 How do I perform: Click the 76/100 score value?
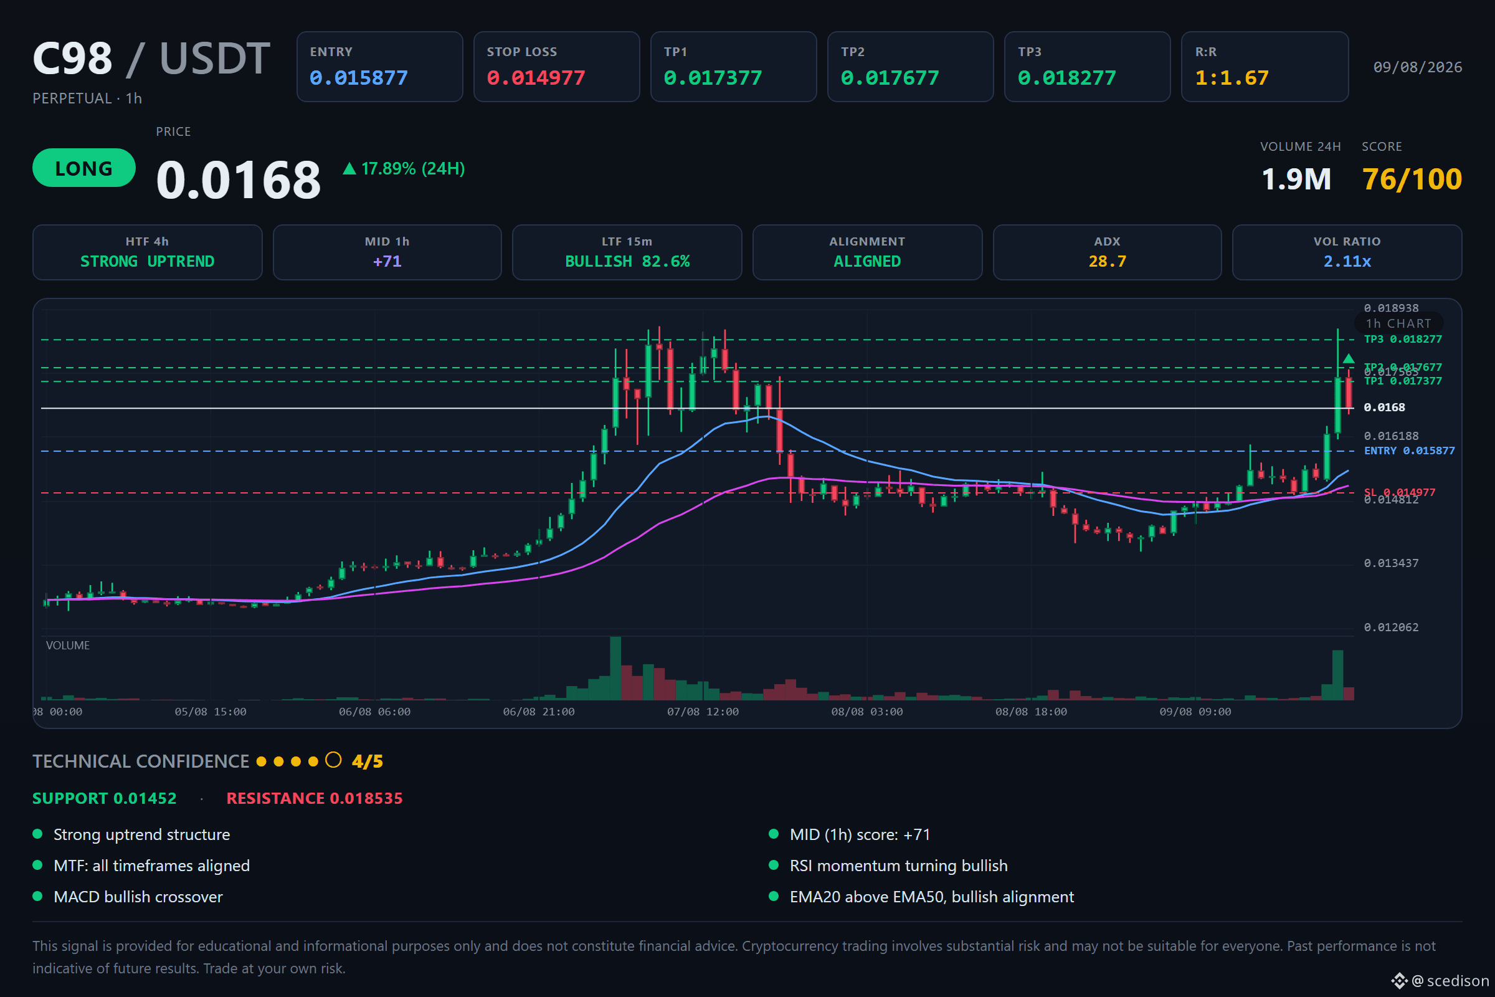click(1412, 179)
